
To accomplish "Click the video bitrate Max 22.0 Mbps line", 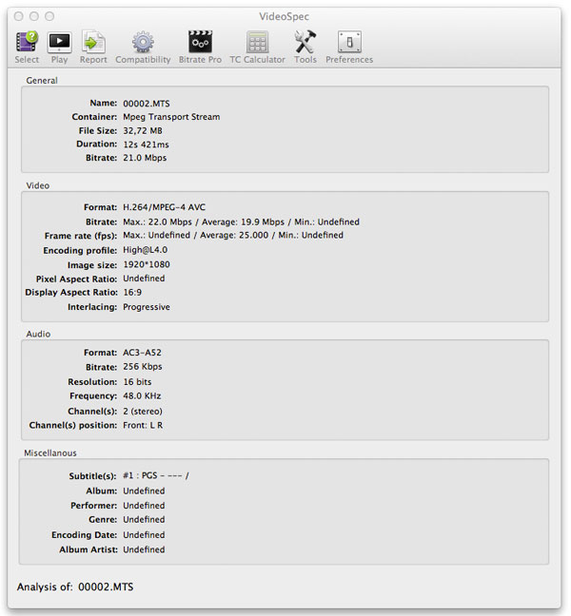I will 241,221.
